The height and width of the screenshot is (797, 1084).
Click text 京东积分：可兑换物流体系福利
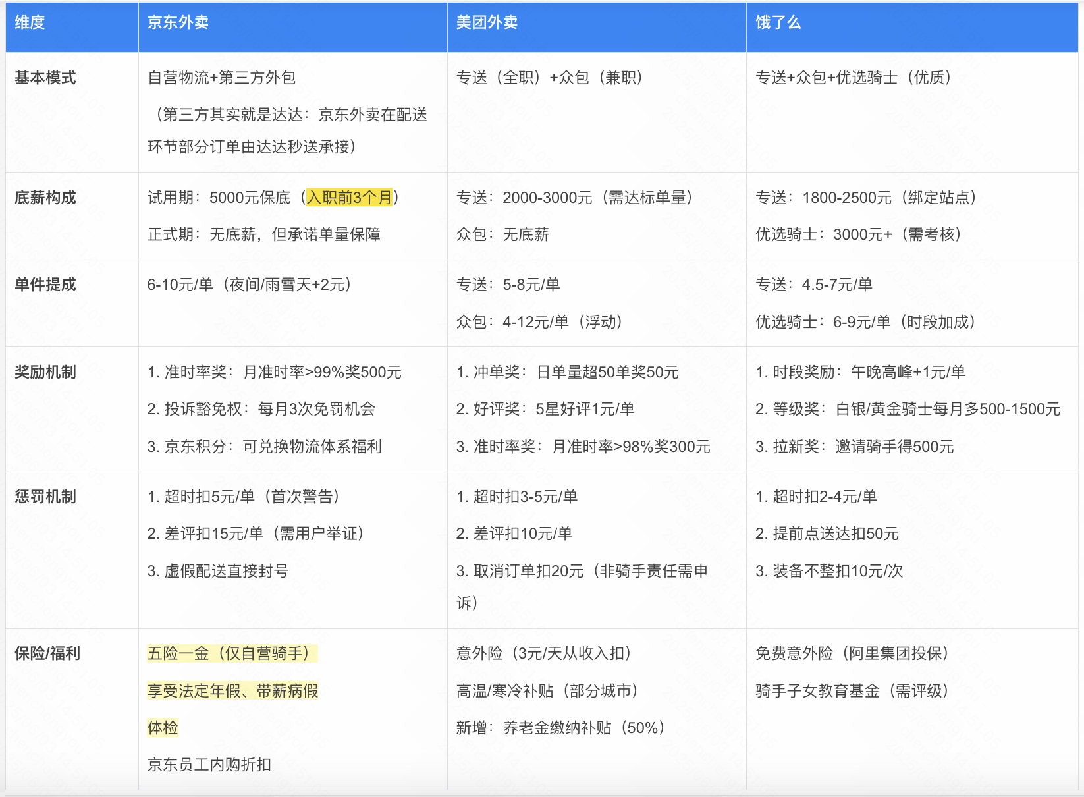(x=273, y=447)
